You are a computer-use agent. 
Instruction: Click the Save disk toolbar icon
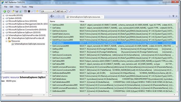tap(17, 11)
